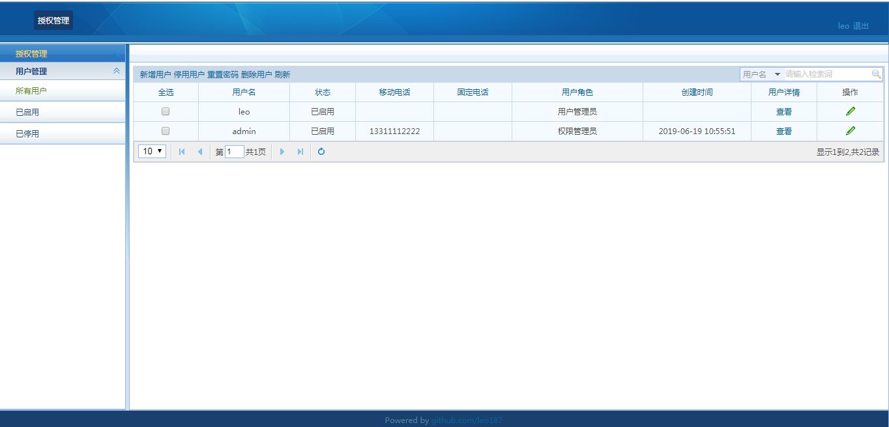Go to last page icon

(x=300, y=152)
